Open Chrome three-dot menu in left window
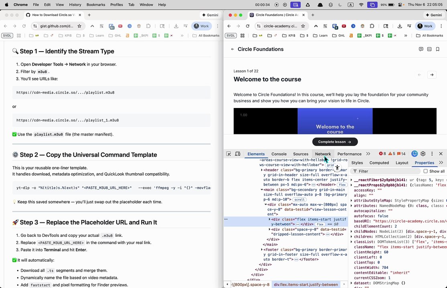The image size is (447, 288). tap(217, 26)
